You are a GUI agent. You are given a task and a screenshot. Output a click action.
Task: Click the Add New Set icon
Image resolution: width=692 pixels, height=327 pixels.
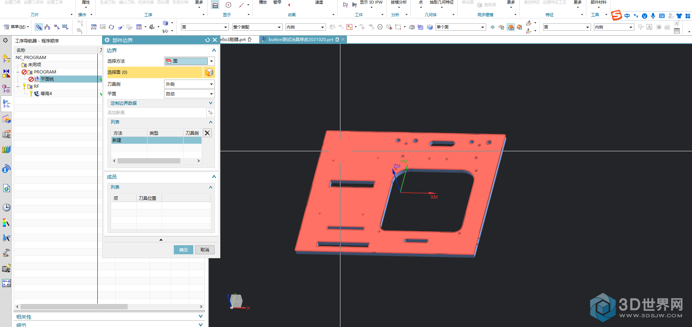210,113
